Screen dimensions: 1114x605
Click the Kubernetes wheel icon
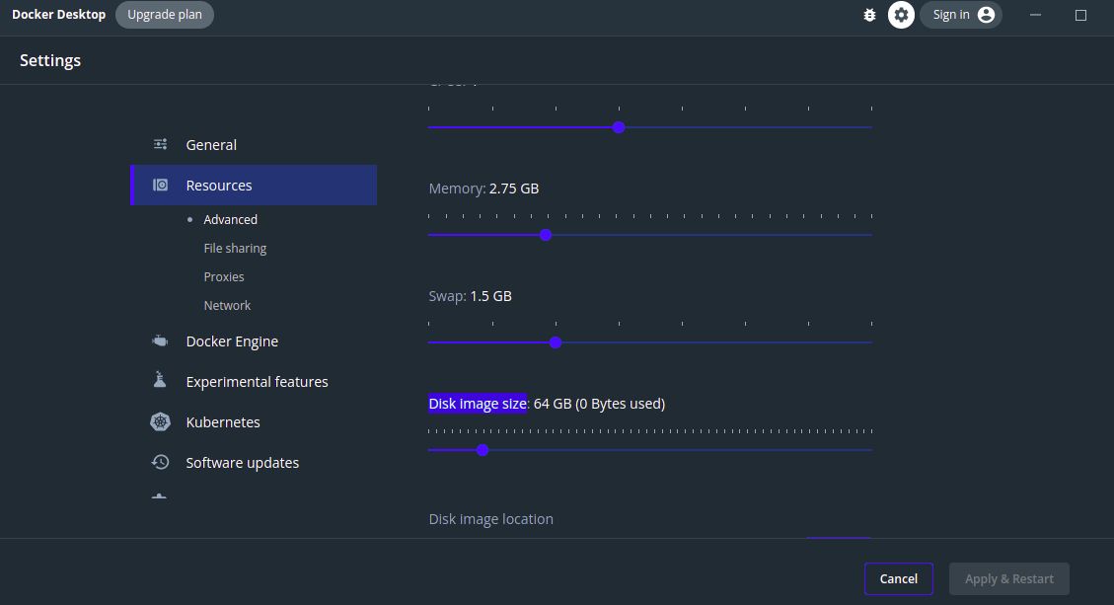click(161, 421)
